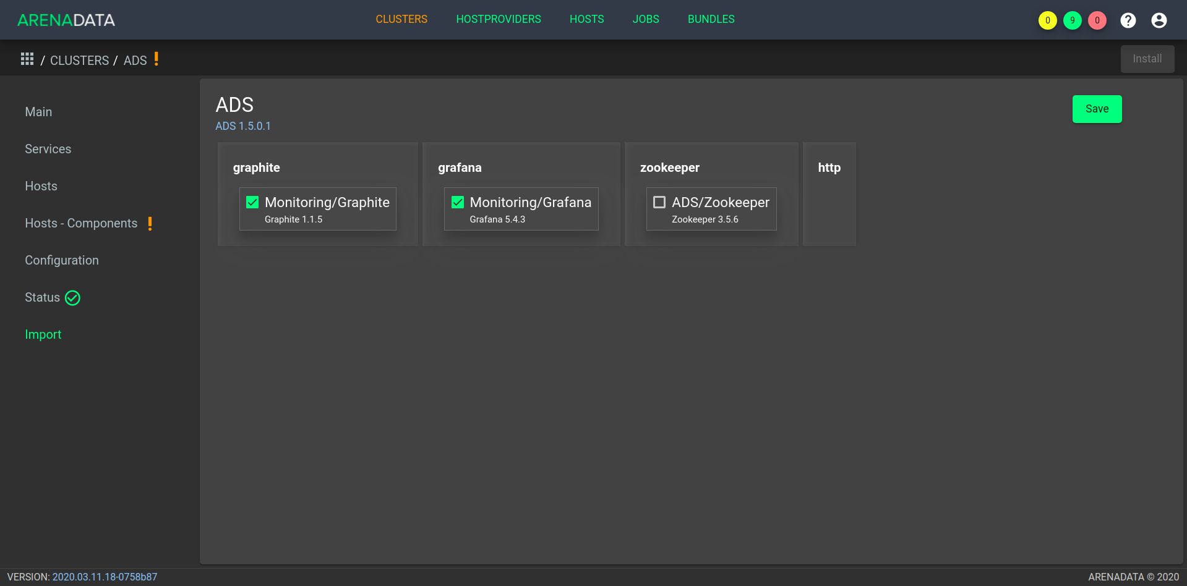Click the yellow notification counter badge

[1048, 20]
